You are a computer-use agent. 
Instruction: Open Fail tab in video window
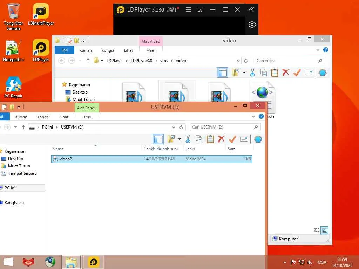click(x=65, y=50)
